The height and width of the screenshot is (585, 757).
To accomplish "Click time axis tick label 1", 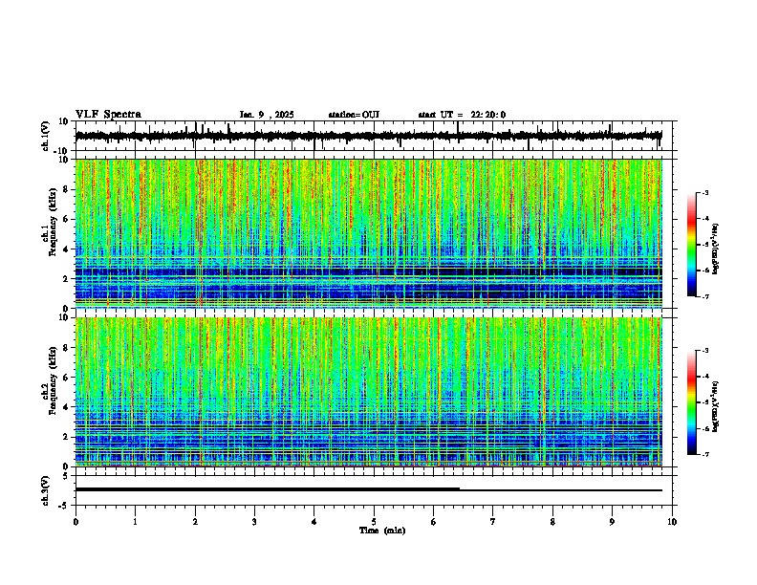I will pyautogui.click(x=135, y=522).
